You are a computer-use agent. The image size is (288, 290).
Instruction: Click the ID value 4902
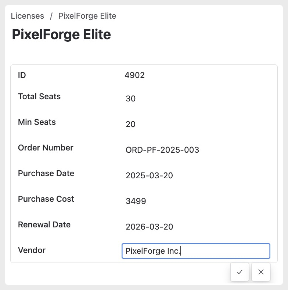135,75
